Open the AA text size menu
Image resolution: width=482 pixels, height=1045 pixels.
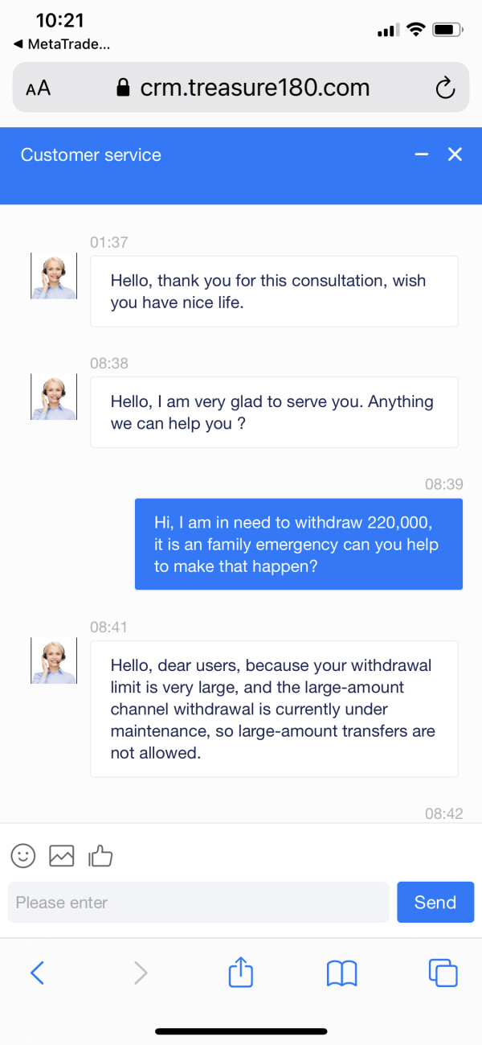[38, 88]
